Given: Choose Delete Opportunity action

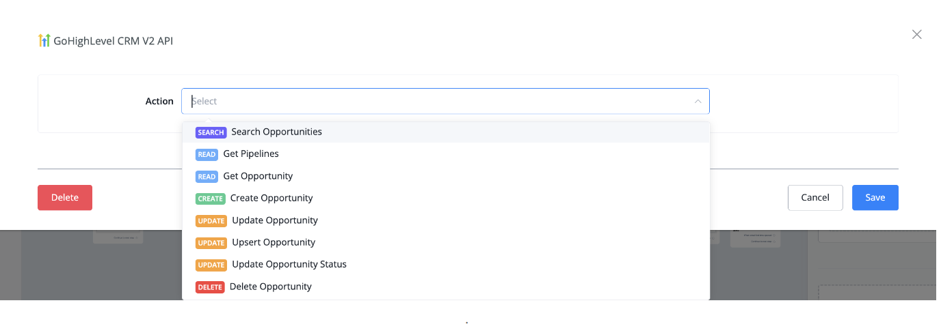Looking at the screenshot, I should coord(446,287).
